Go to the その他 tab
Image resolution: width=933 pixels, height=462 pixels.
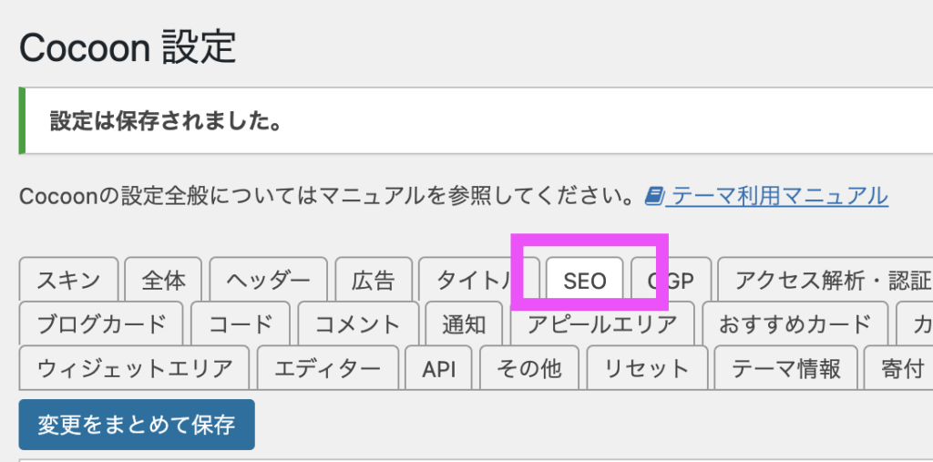point(528,369)
